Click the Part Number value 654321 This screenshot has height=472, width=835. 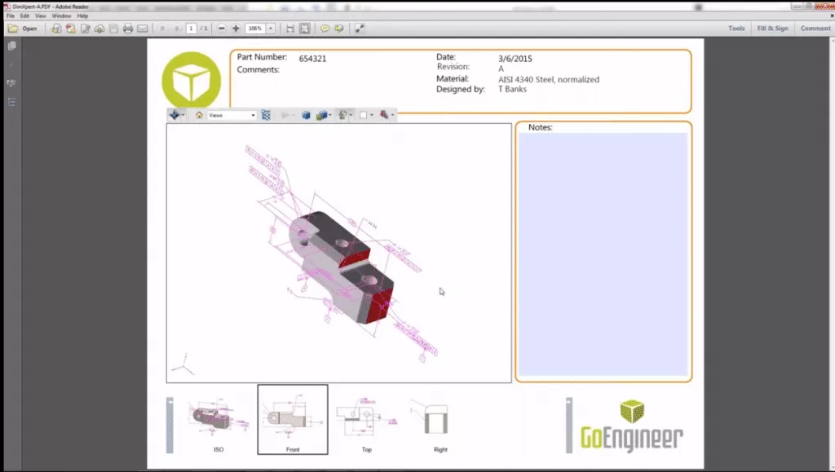point(312,59)
